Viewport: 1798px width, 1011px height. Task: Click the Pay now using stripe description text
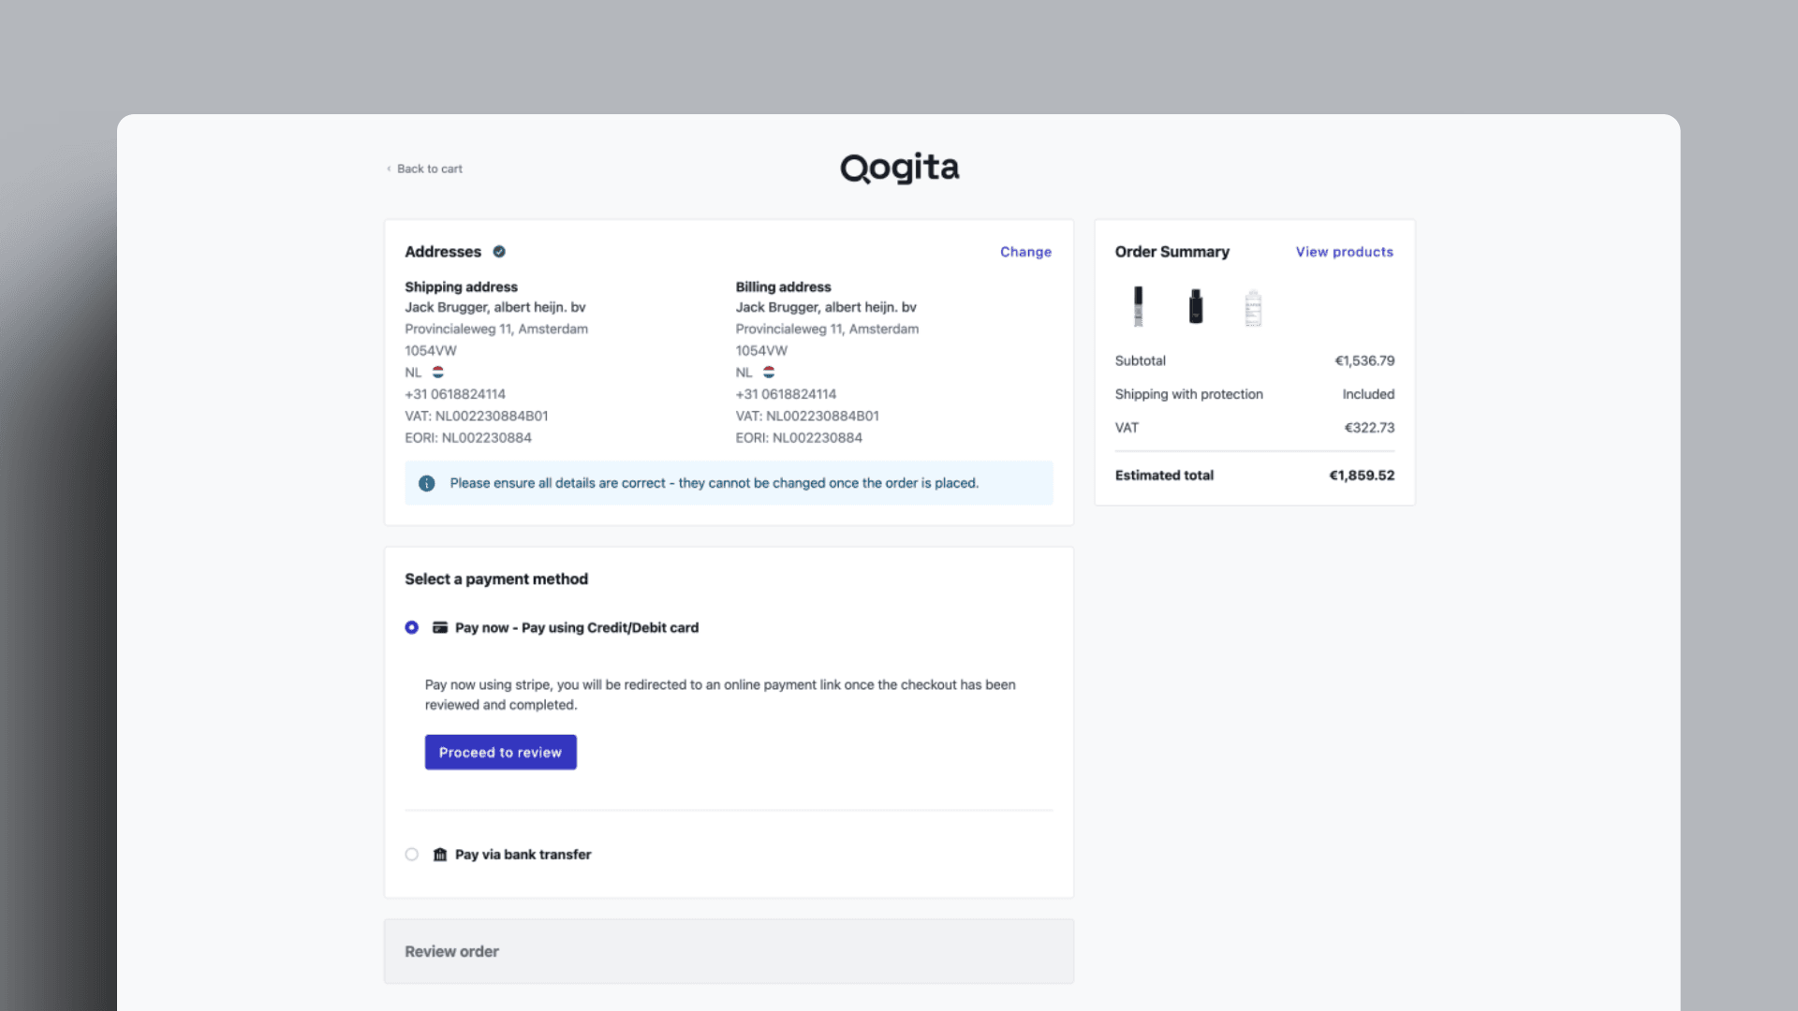pos(720,695)
